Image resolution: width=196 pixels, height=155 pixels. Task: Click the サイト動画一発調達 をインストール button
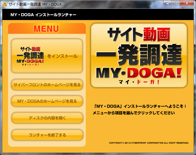point(47,56)
